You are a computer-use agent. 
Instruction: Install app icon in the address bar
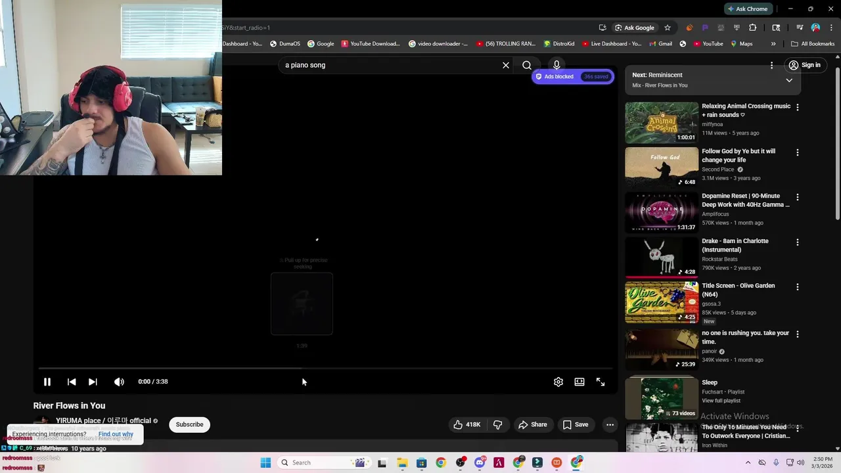[x=602, y=28]
